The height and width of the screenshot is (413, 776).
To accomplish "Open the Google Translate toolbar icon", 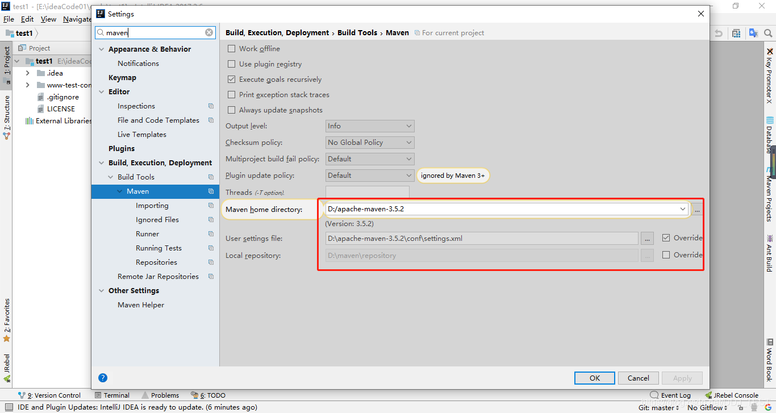I will (x=753, y=34).
